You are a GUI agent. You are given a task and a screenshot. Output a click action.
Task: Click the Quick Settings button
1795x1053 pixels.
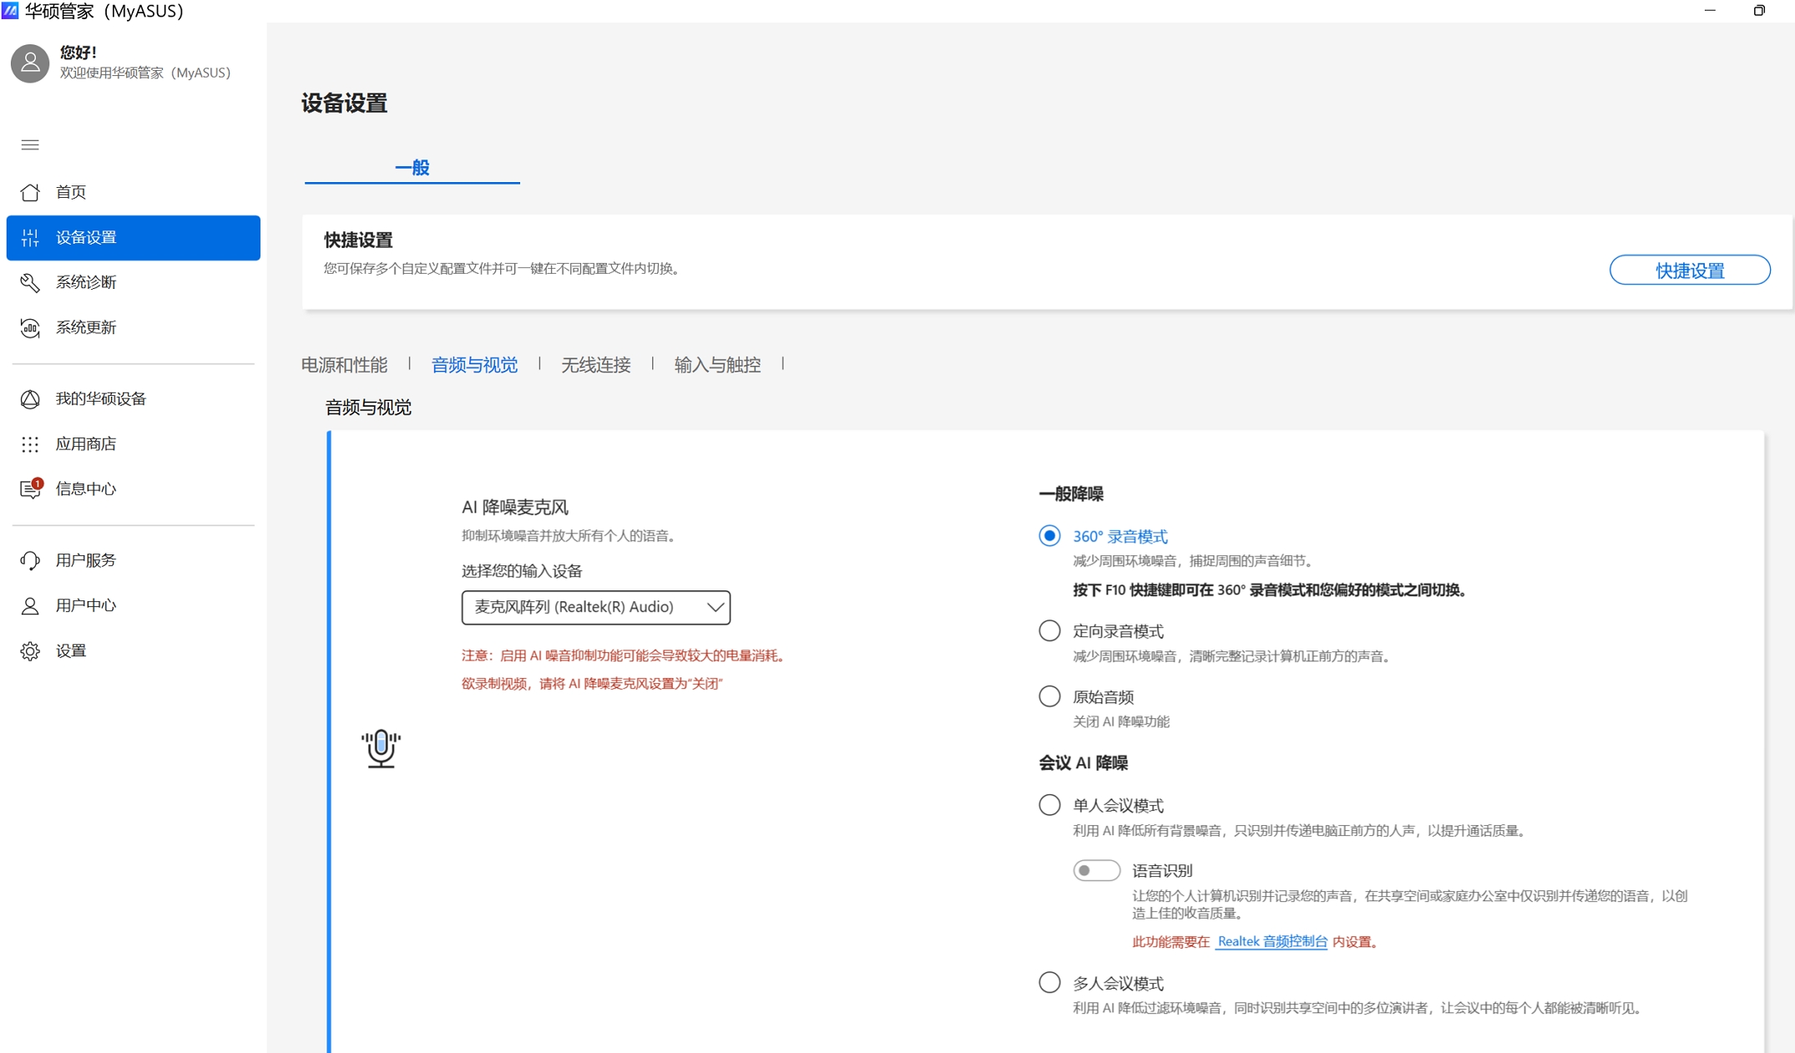click(x=1689, y=270)
